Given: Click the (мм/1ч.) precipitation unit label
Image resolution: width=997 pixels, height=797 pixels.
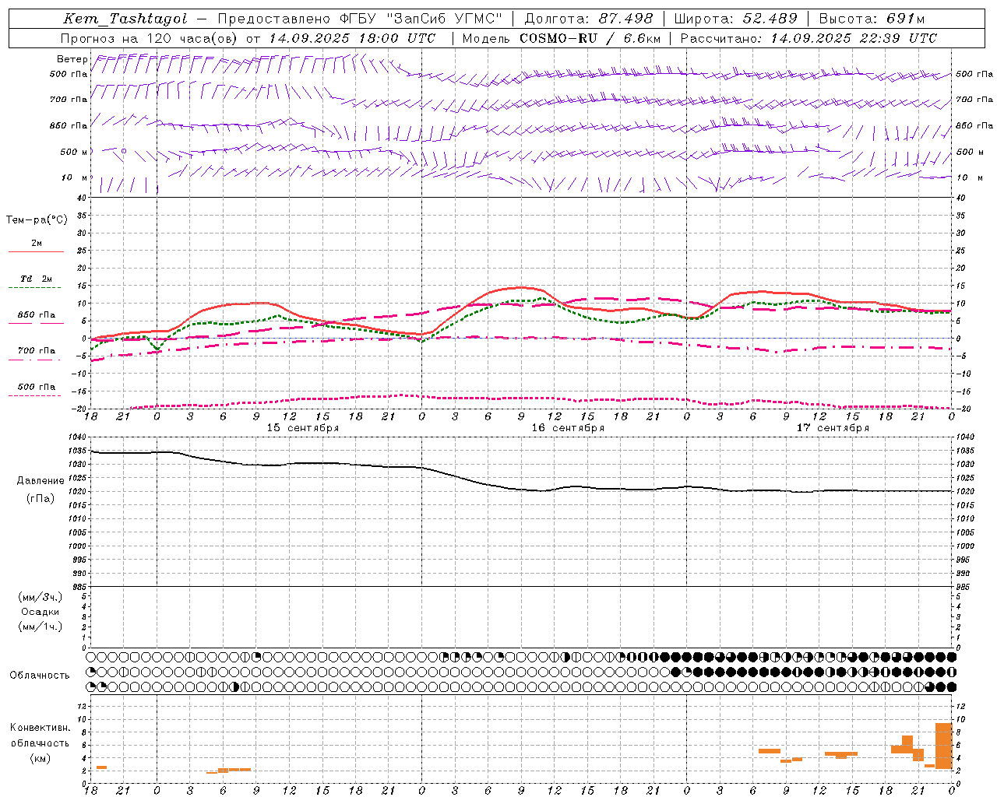Looking at the screenshot, I should click(41, 627).
